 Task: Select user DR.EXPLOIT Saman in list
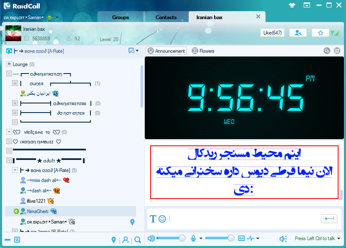point(46,221)
